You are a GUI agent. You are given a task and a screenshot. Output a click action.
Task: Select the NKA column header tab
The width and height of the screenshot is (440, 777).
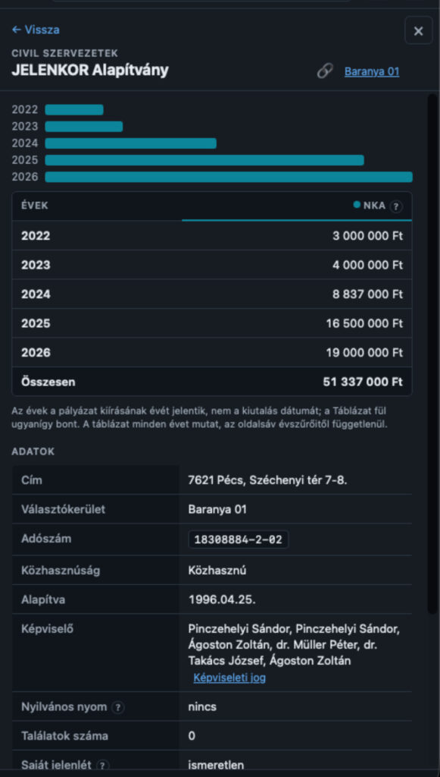click(297, 206)
